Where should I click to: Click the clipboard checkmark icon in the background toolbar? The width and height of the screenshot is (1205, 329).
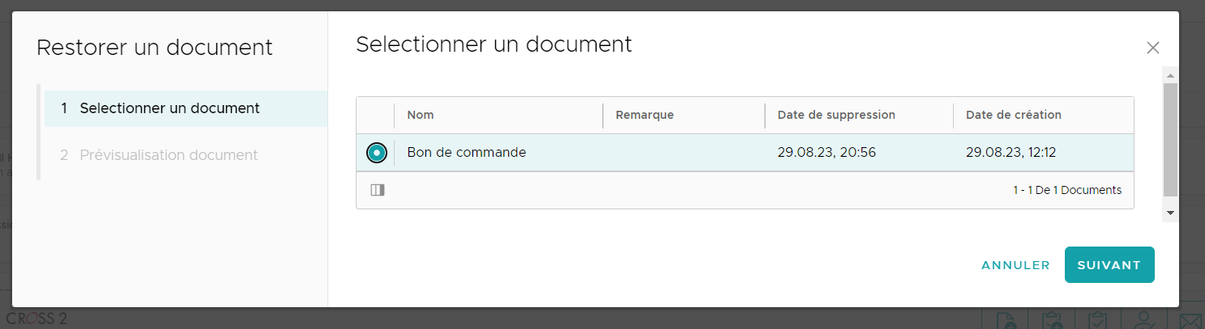[x=1097, y=319]
